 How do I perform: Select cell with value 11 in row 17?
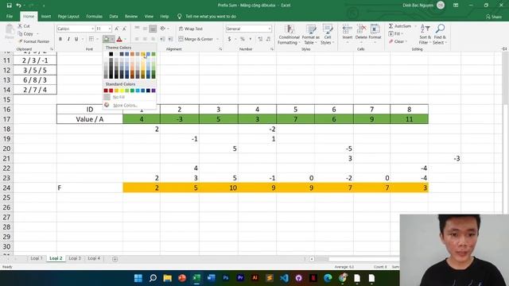[409, 119]
